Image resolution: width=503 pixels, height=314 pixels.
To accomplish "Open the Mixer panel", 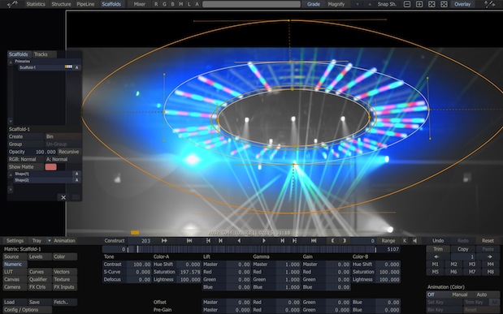I will (x=140, y=4).
